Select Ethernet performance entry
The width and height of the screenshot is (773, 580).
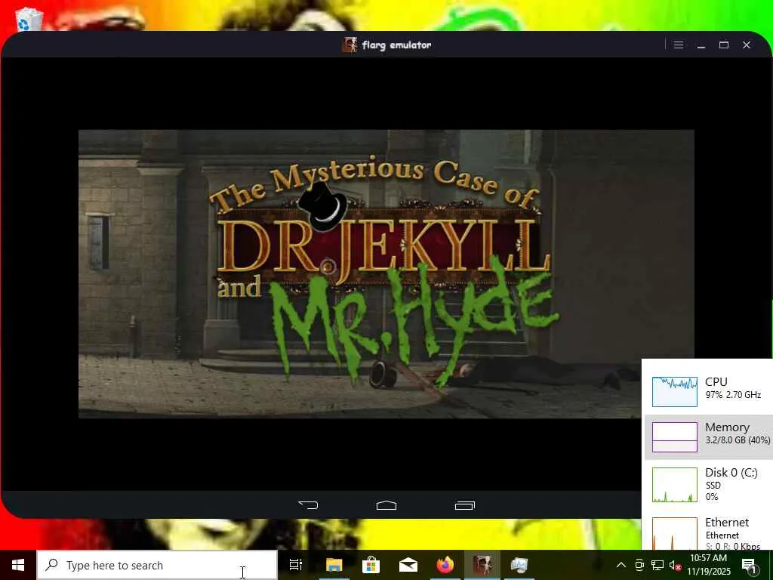pyautogui.click(x=709, y=532)
